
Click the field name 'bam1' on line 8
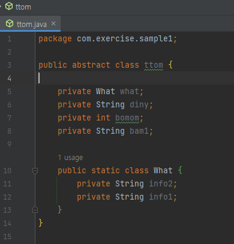pyautogui.click(x=139, y=131)
